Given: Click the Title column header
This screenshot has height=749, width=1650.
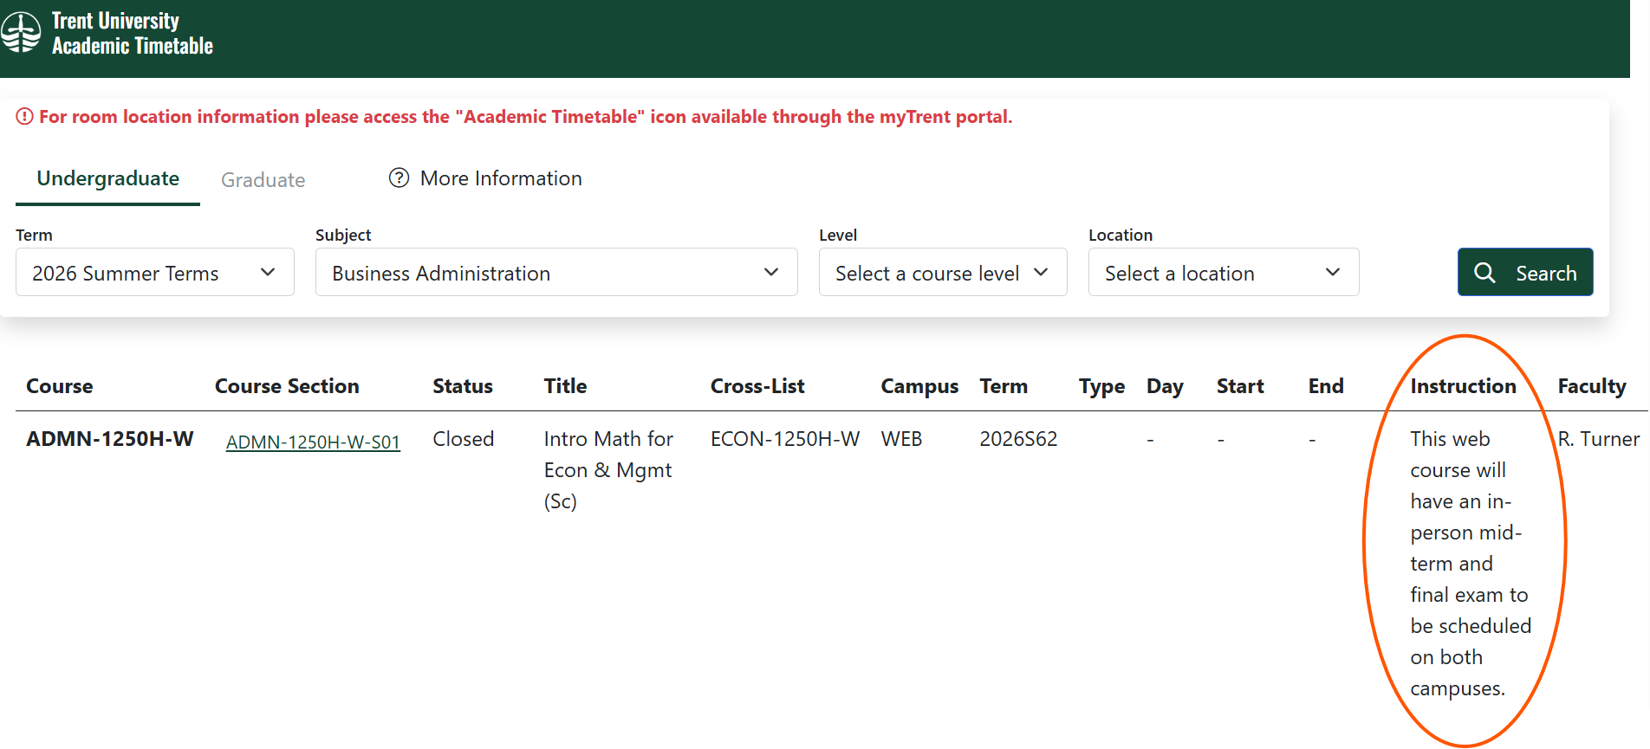Looking at the screenshot, I should pyautogui.click(x=566, y=386).
